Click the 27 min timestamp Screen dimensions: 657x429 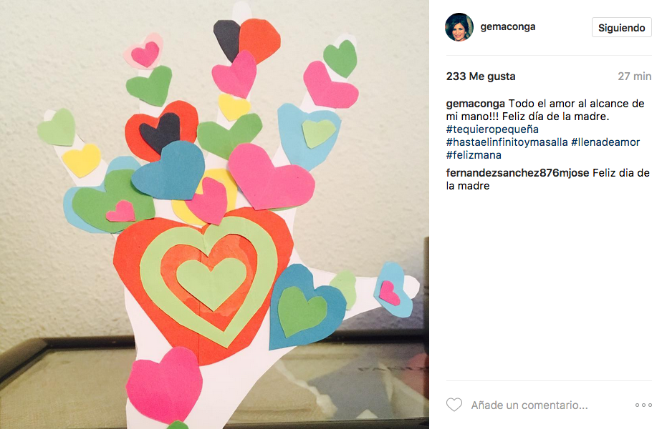click(x=634, y=77)
